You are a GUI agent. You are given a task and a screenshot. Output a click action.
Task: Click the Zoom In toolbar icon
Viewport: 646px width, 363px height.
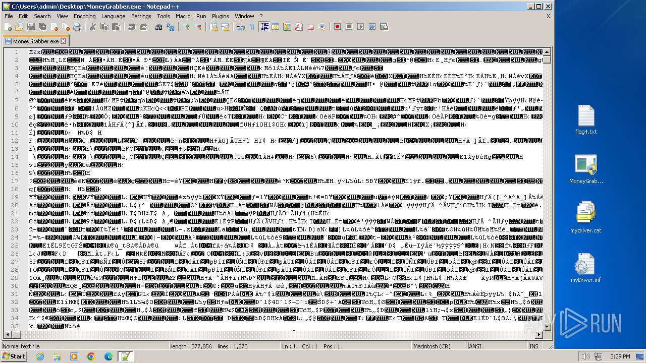pyautogui.click(x=186, y=27)
